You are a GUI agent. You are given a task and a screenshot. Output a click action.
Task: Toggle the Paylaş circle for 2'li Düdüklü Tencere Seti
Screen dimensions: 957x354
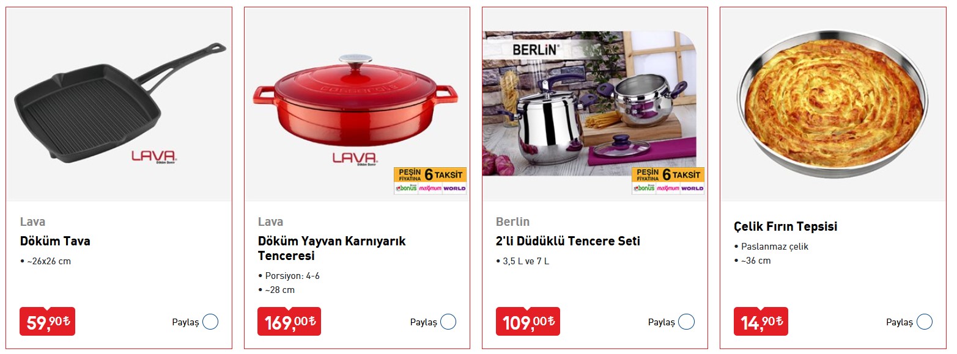click(x=687, y=322)
